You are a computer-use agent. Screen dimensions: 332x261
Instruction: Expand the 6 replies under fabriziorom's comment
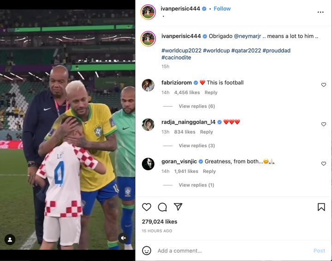(x=196, y=106)
